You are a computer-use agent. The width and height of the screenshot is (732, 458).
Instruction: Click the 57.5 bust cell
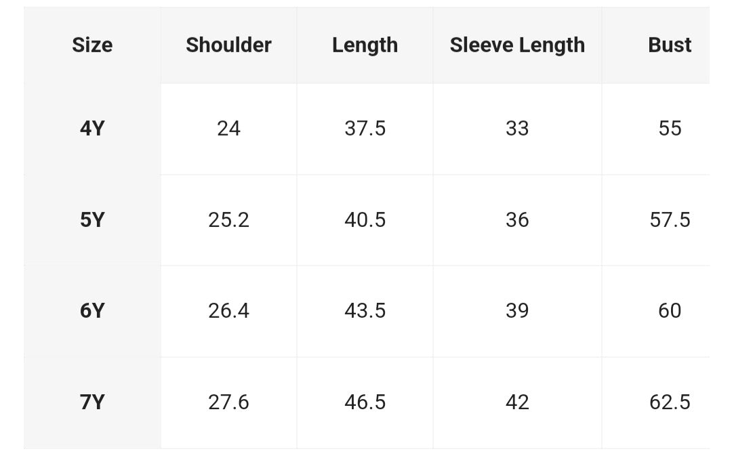670,220
